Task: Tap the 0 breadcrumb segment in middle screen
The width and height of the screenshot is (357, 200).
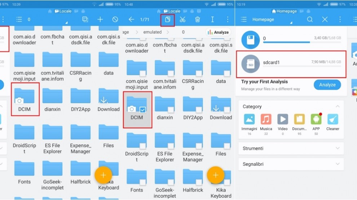Action: [183, 32]
